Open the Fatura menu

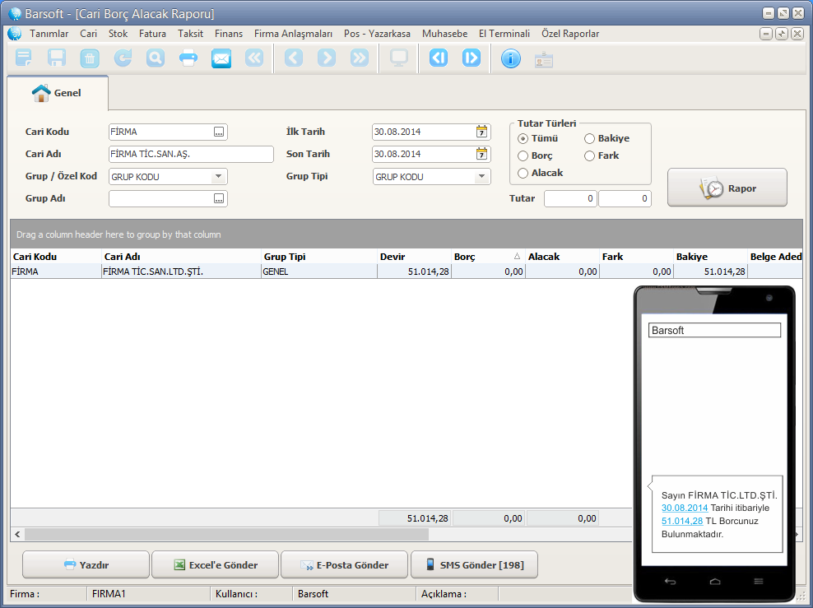[x=152, y=34]
